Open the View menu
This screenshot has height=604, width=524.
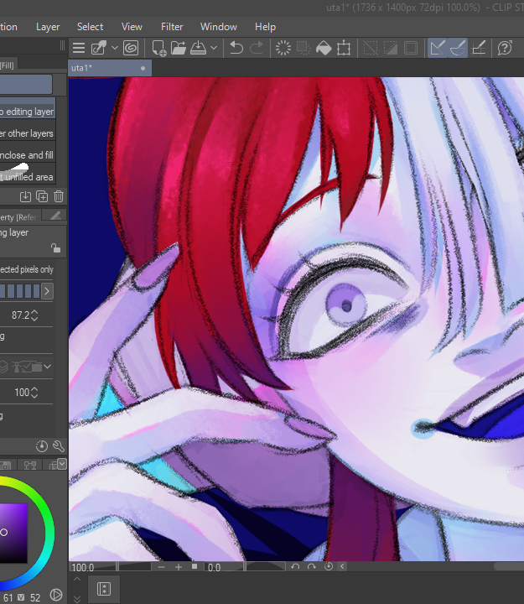coord(132,27)
